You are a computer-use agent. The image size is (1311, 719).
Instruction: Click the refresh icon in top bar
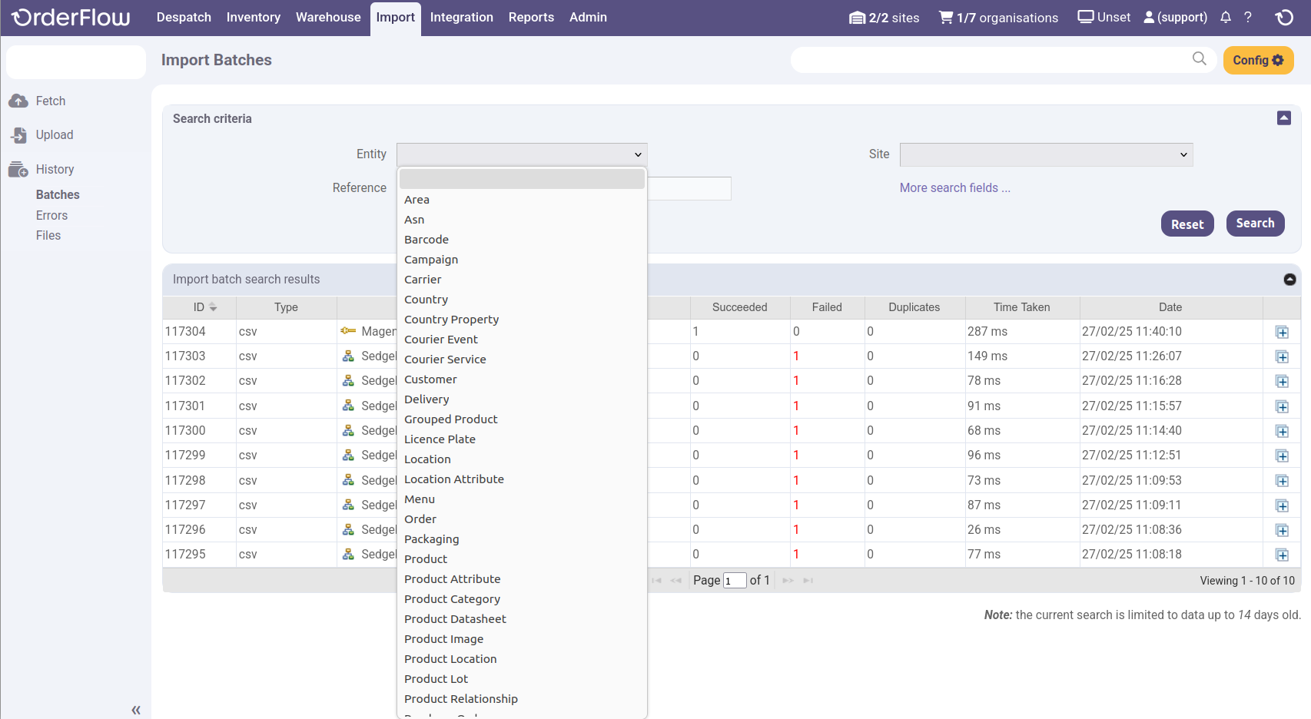coord(1284,17)
